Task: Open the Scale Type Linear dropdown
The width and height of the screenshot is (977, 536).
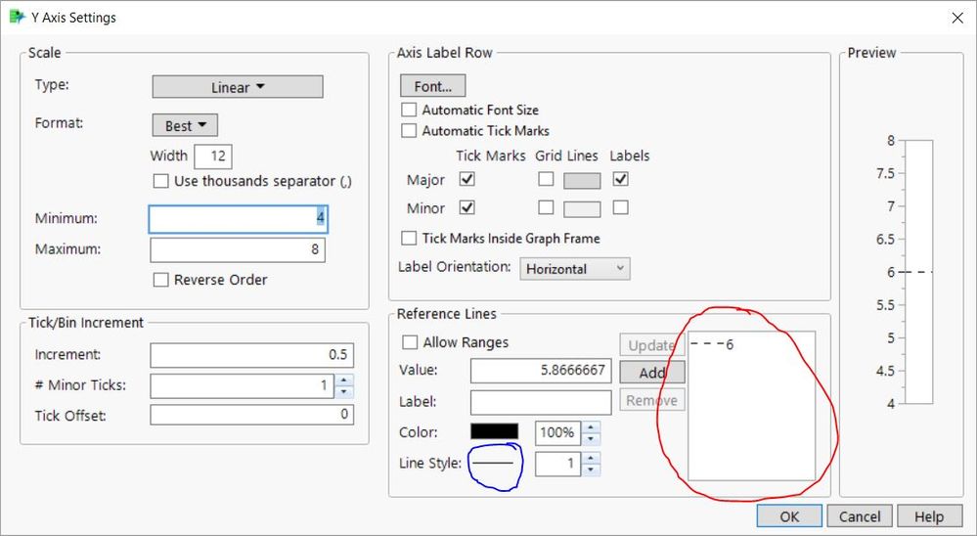Action: coord(238,87)
